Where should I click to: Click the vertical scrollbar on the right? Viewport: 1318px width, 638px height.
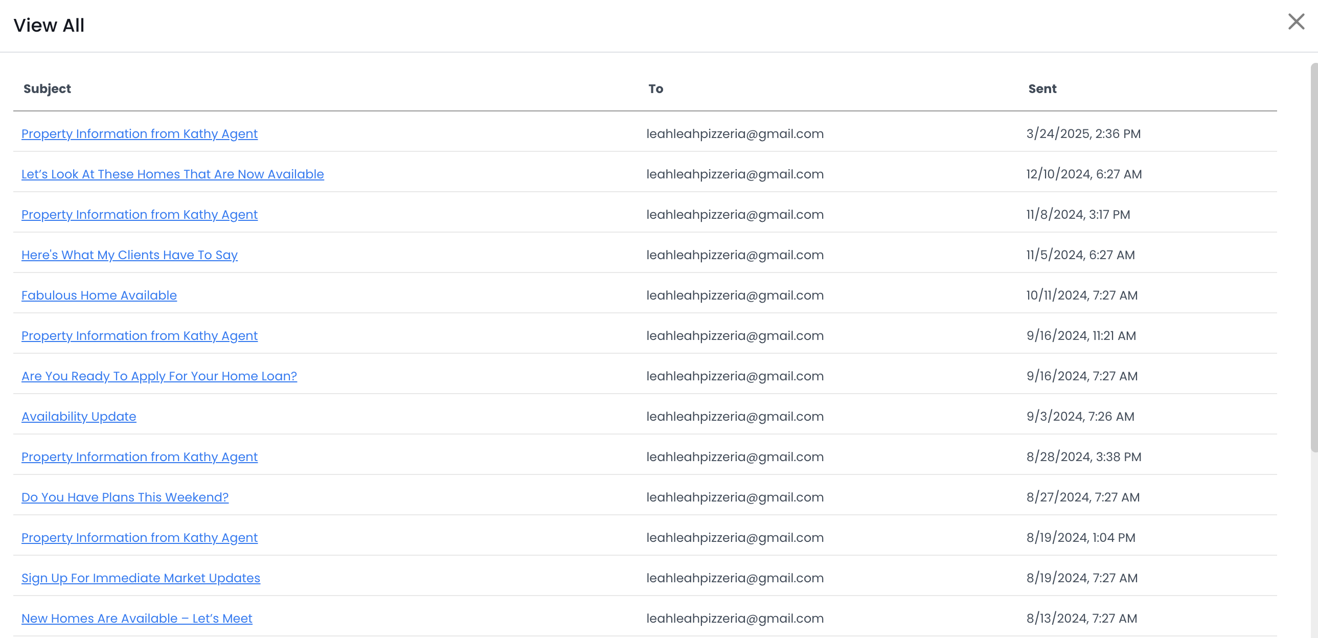point(1313,256)
